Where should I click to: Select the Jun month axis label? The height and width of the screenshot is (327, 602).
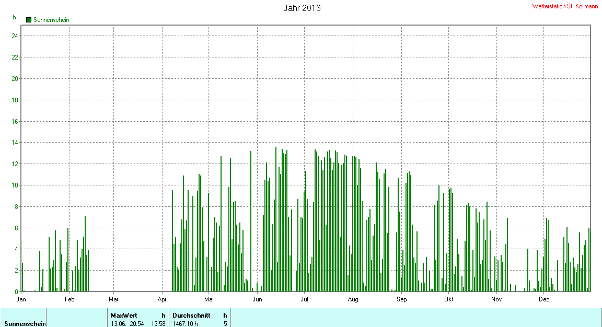(257, 299)
